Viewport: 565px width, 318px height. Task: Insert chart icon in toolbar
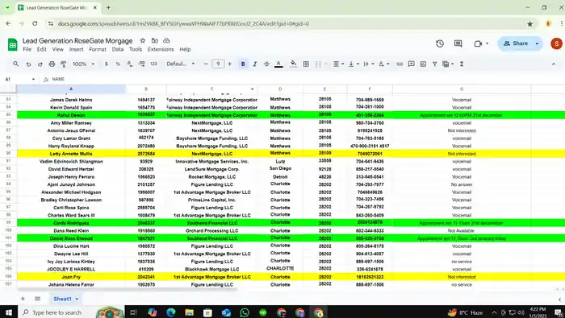click(x=423, y=64)
